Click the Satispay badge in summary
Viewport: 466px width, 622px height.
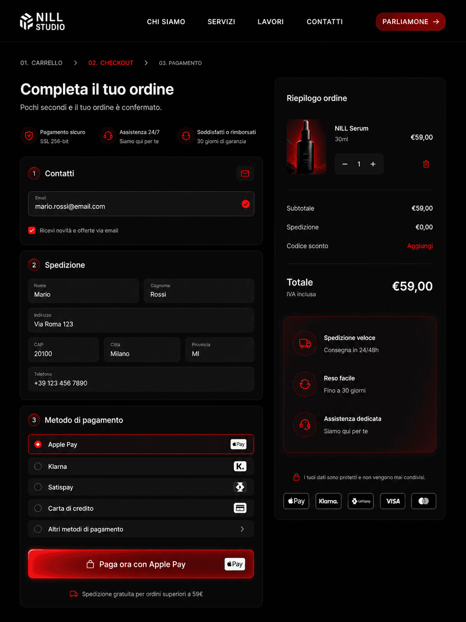coord(361,501)
